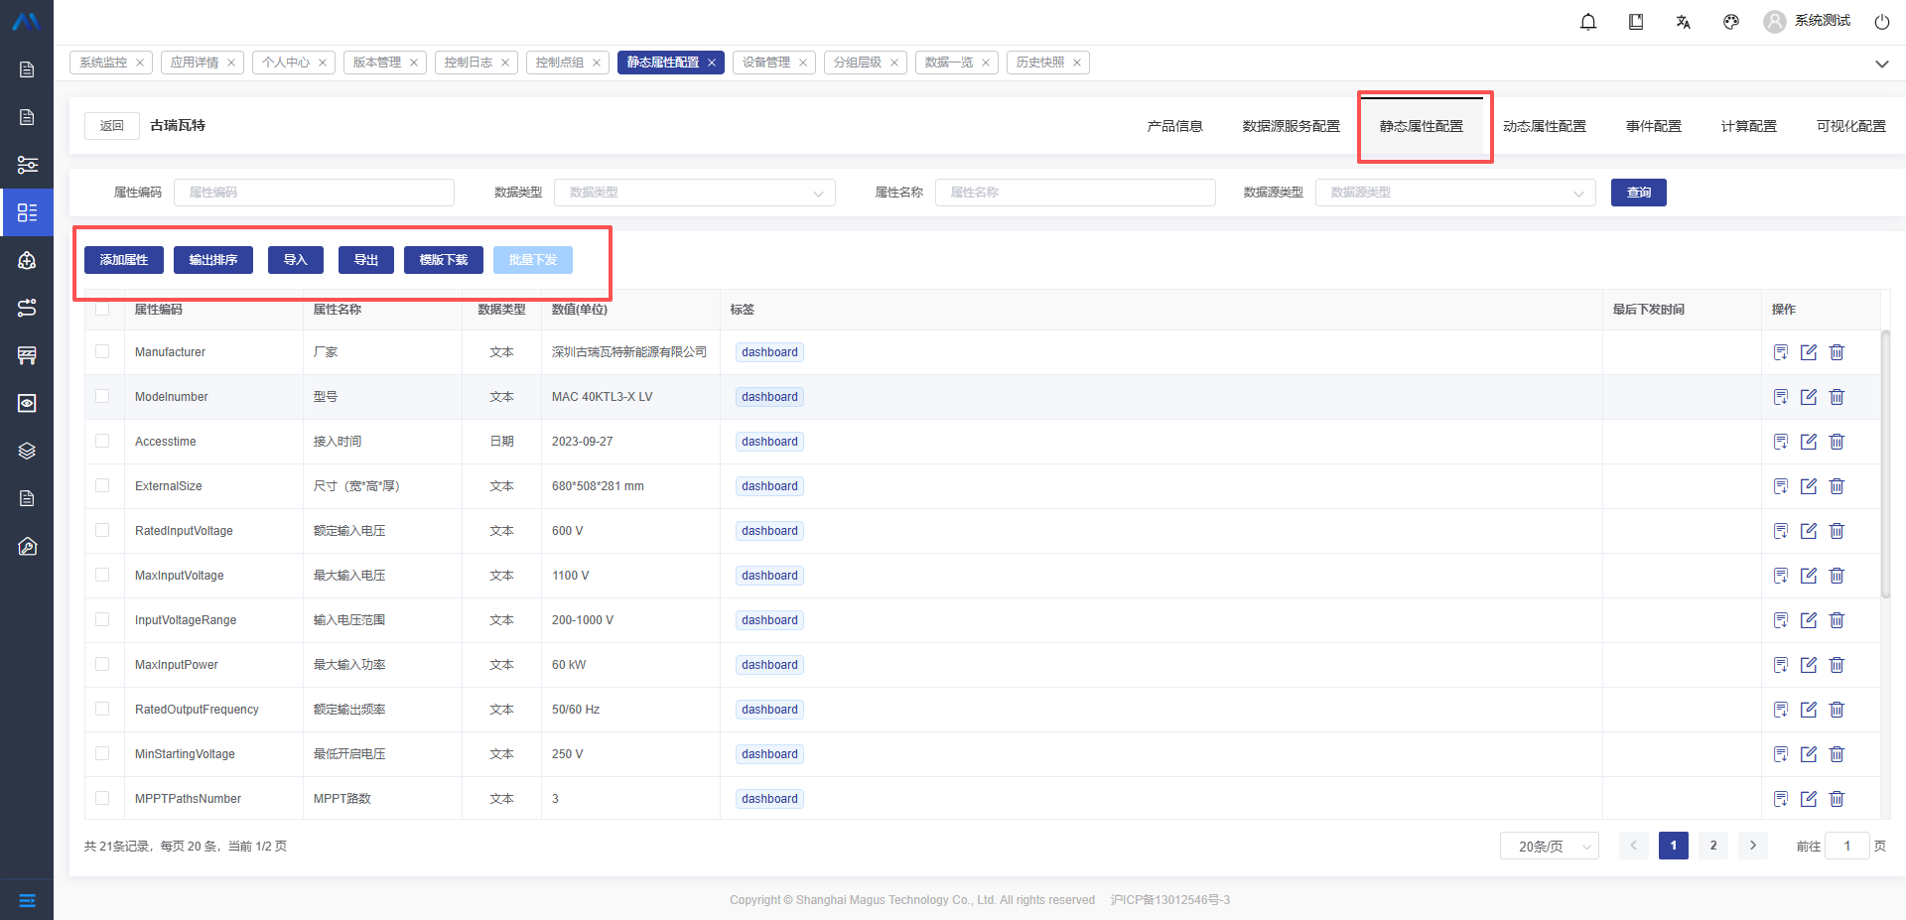Delete the Modelnumber attribute row
The width and height of the screenshot is (1906, 920).
pos(1837,397)
